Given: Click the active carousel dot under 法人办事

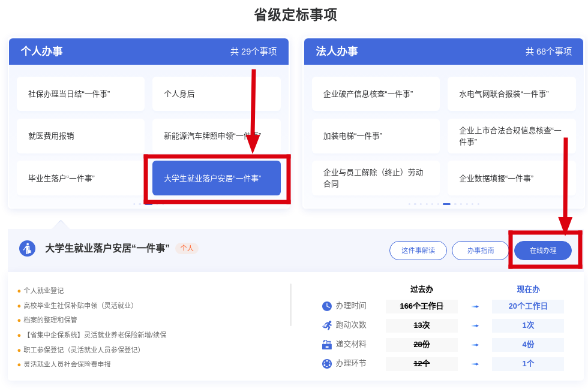Looking at the screenshot, I should pyautogui.click(x=446, y=204).
